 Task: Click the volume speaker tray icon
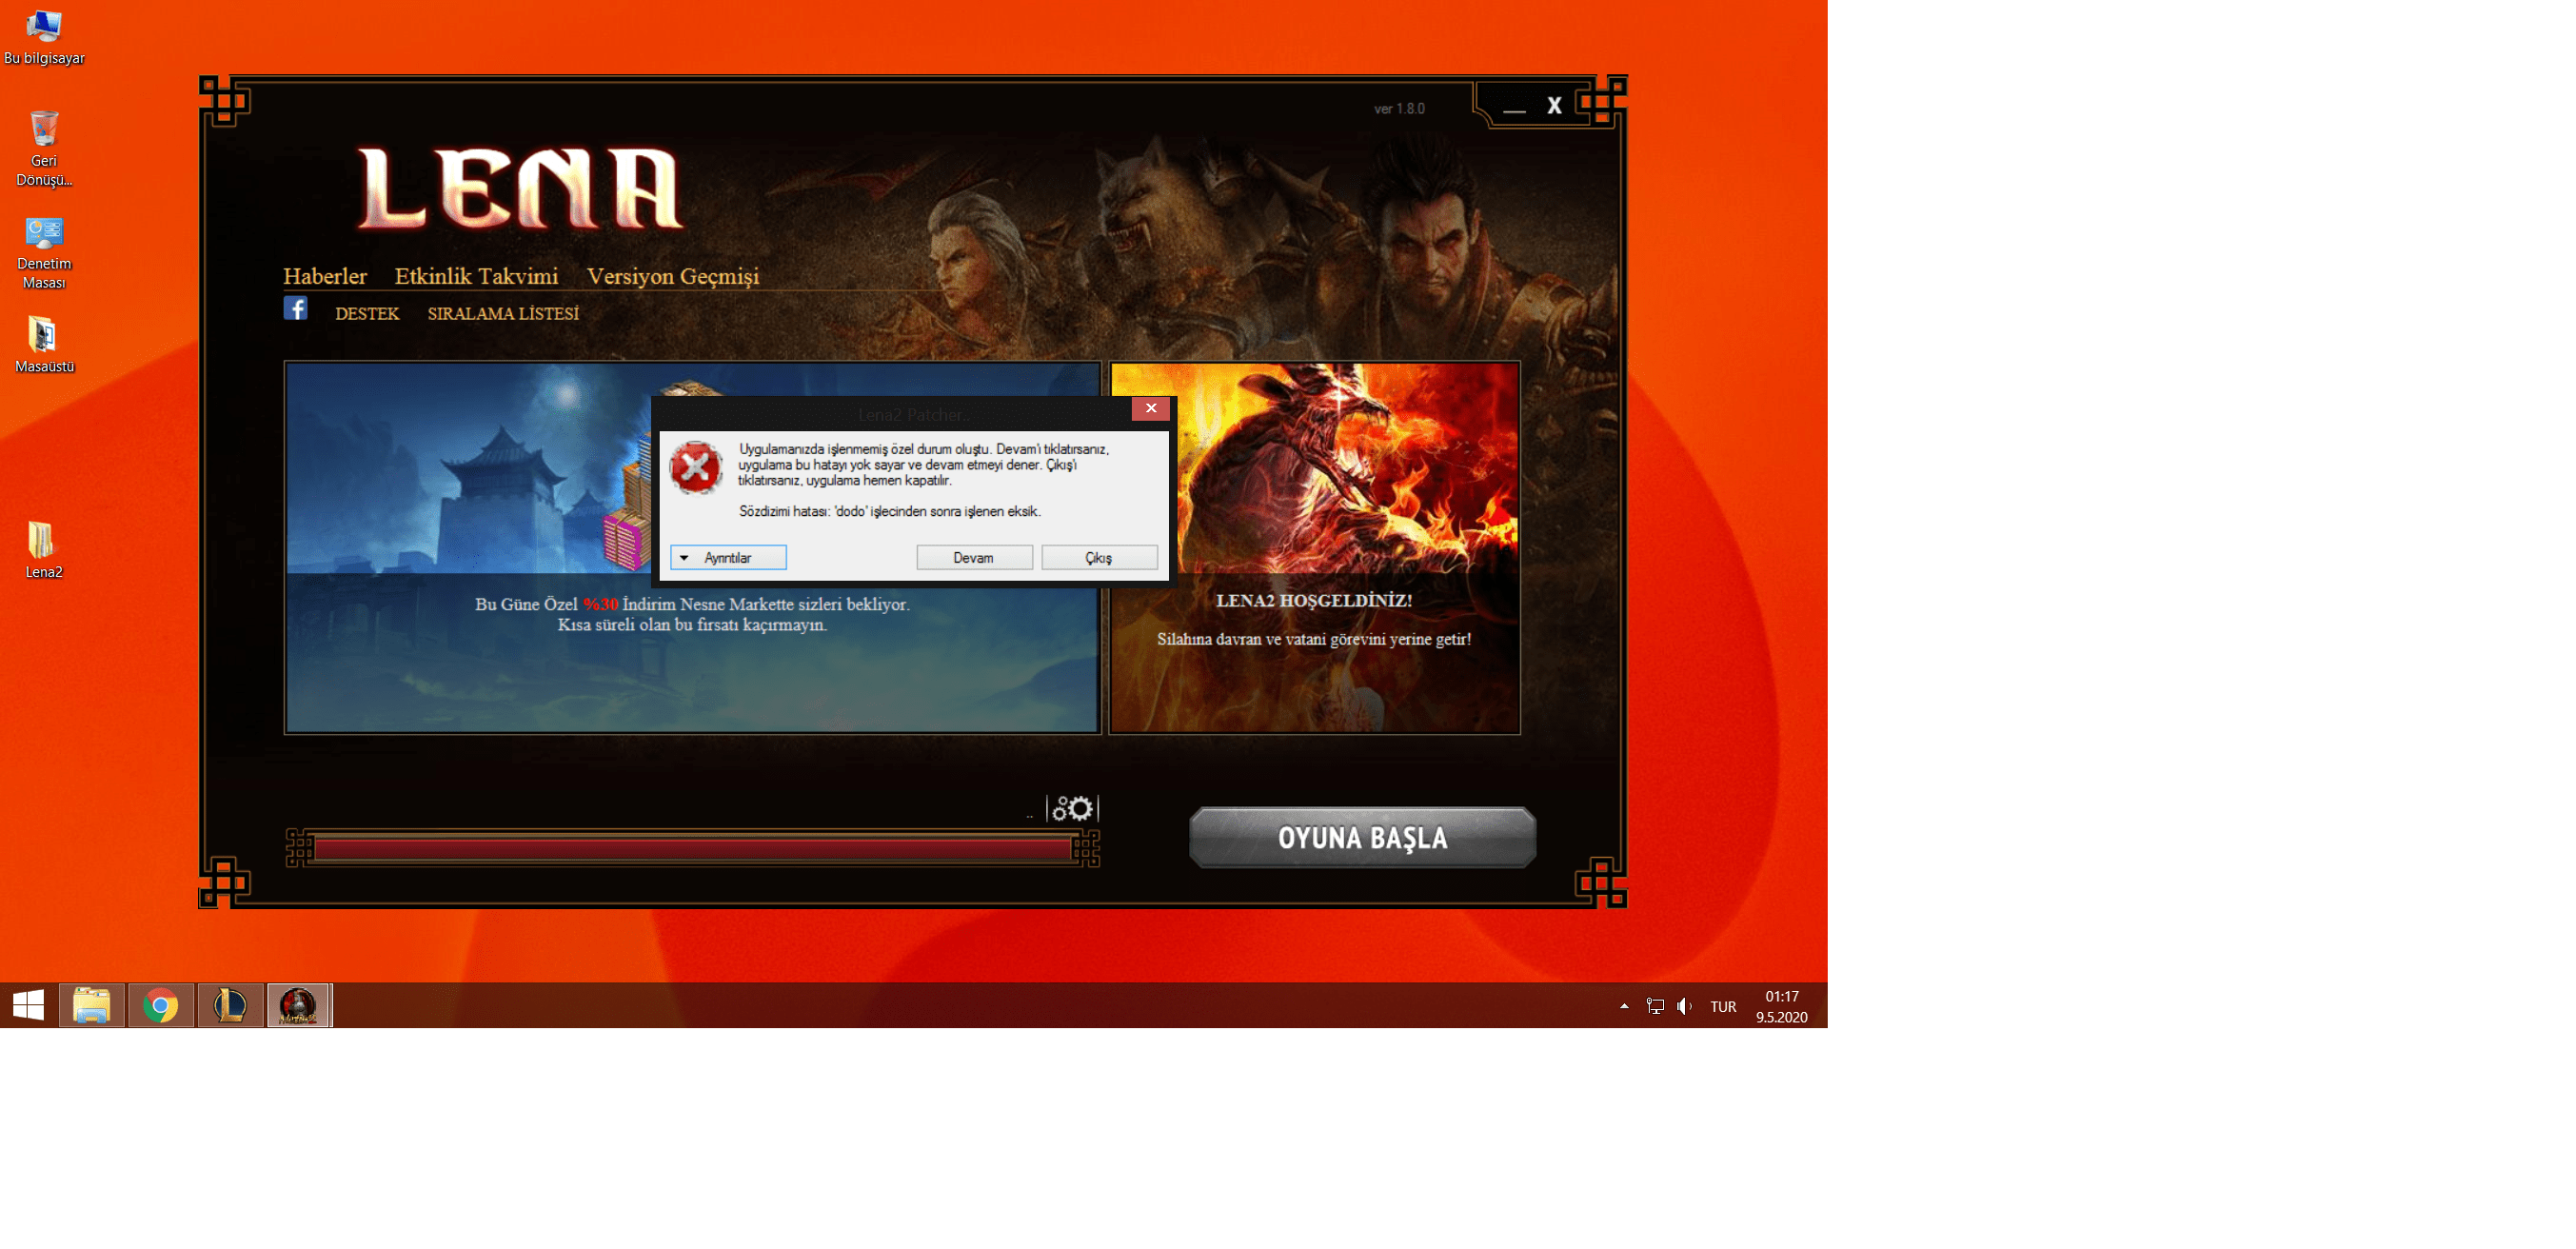[1684, 1006]
